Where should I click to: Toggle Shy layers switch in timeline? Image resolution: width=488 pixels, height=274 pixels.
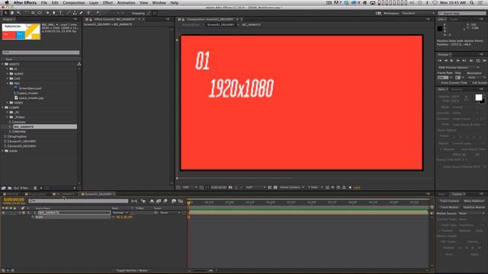152,201
